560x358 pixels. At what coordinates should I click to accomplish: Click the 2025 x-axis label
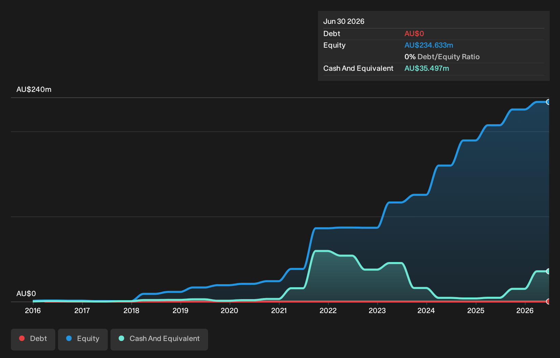[x=476, y=311]
